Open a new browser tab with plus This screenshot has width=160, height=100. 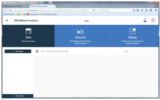[58, 6]
